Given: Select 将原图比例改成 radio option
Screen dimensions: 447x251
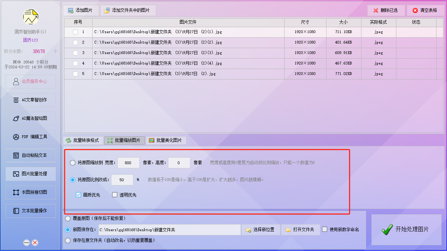Looking at the screenshot, I should point(73,180).
